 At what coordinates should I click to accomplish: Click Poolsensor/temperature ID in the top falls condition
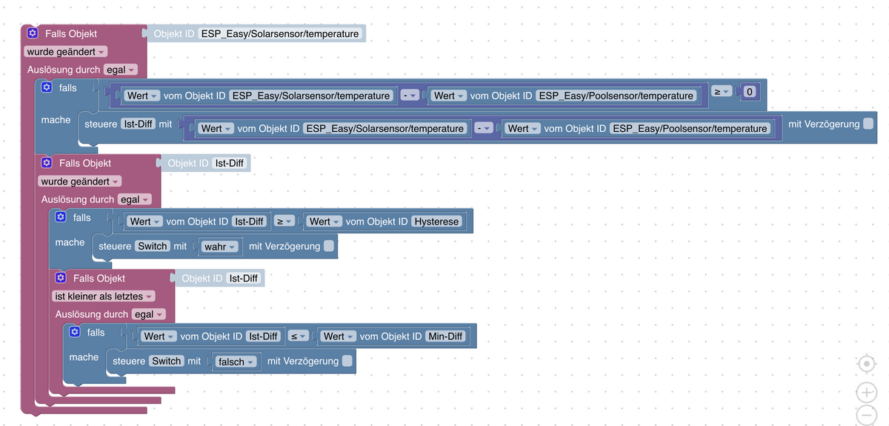pyautogui.click(x=616, y=96)
